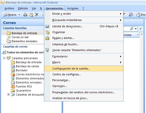
Task: Open the Acciones menu
Action: pyautogui.click(x=73, y=9)
